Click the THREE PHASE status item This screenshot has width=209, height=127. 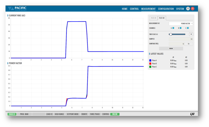coord(95,114)
